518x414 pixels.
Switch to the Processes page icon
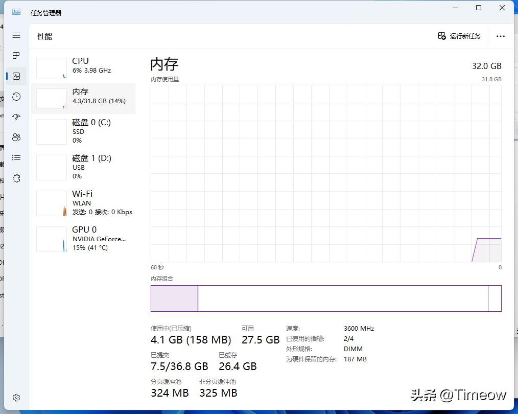[x=16, y=55]
